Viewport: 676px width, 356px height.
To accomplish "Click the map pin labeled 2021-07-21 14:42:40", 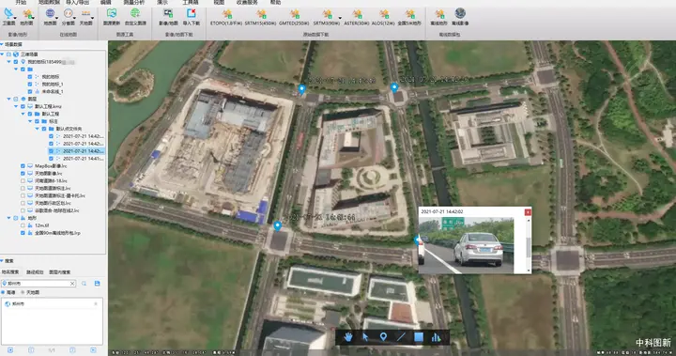I will pos(301,89).
